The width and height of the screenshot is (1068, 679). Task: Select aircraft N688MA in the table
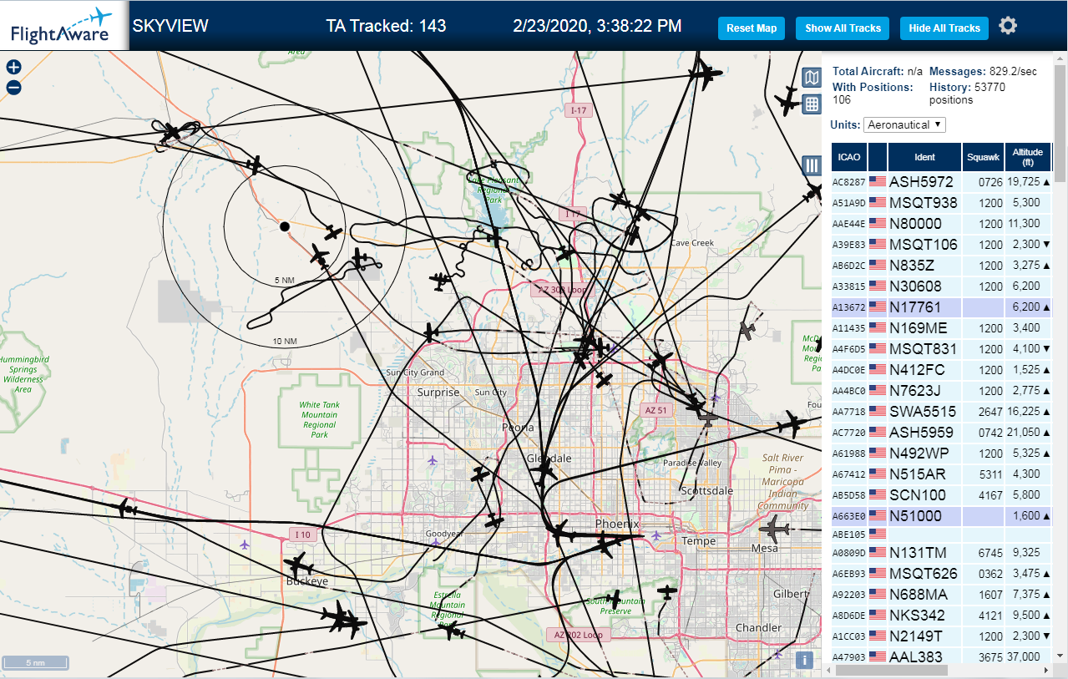click(x=942, y=595)
